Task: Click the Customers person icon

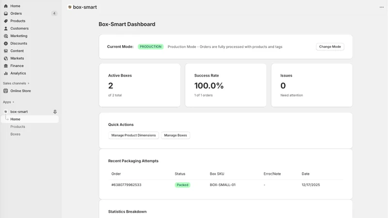Action: pos(6,29)
